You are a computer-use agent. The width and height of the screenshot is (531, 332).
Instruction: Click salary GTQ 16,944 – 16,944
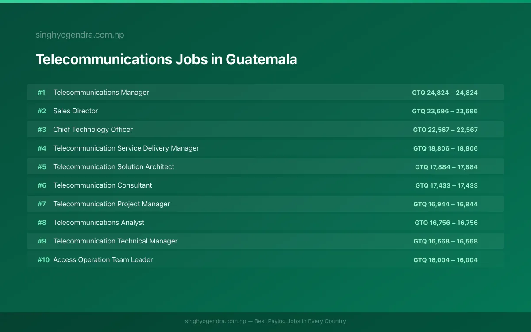click(446, 204)
